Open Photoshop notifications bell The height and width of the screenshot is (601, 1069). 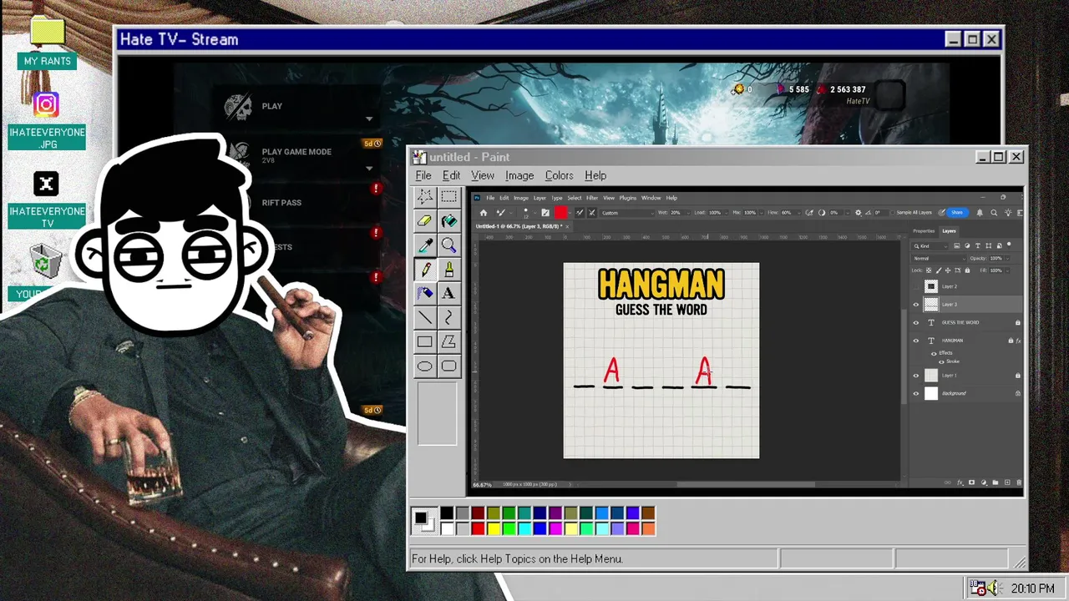pyautogui.click(x=980, y=213)
